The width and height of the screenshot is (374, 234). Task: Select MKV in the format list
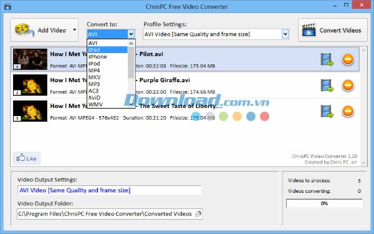point(108,77)
